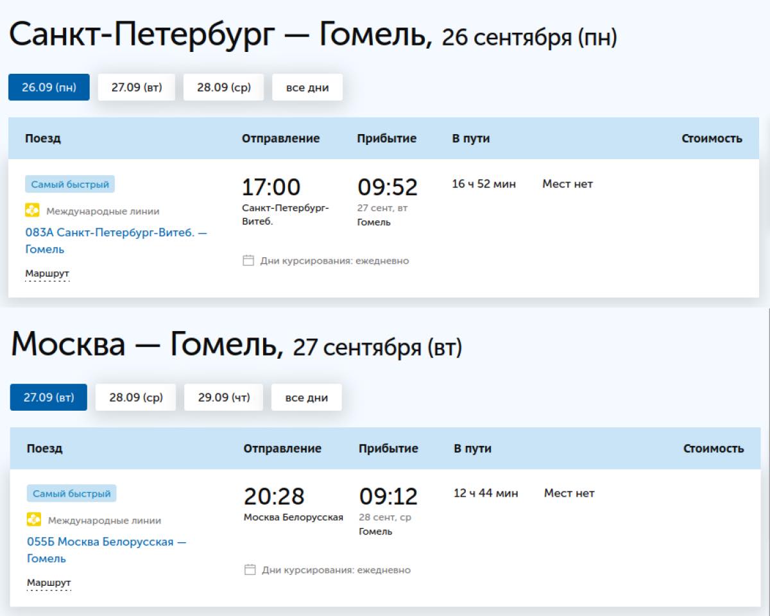This screenshot has width=770, height=616.
Task: Click the international lines icon above train 083А
Action: (31, 210)
